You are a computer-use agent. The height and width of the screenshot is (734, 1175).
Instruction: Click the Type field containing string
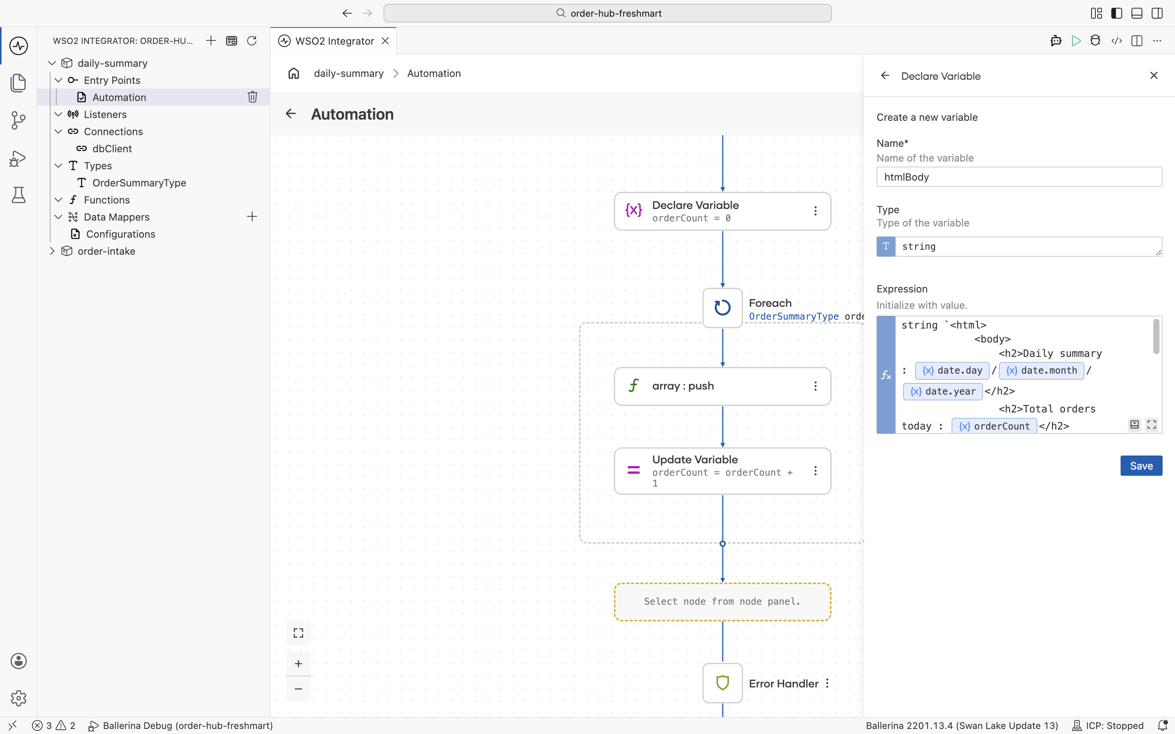tap(1029, 247)
